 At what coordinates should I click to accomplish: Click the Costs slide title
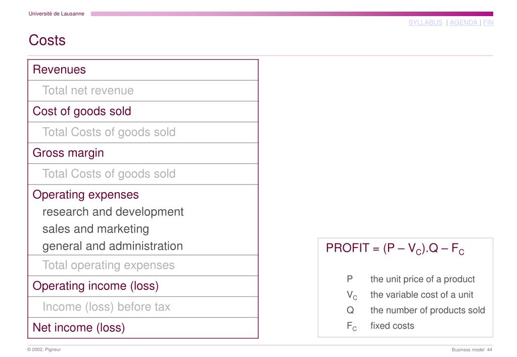coord(47,40)
